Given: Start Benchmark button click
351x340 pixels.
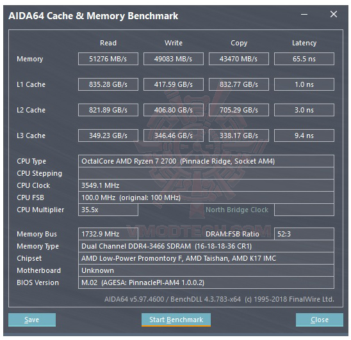Looking at the screenshot, I should tap(176, 320).
